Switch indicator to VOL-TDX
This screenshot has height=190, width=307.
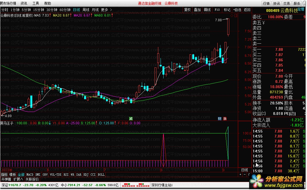(x=56, y=175)
